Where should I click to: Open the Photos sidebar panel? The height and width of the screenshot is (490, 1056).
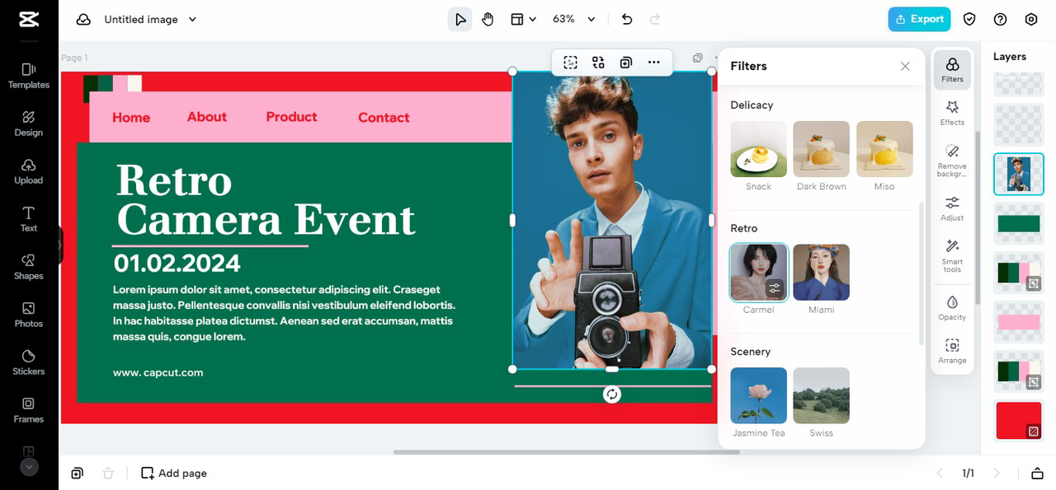(x=29, y=315)
